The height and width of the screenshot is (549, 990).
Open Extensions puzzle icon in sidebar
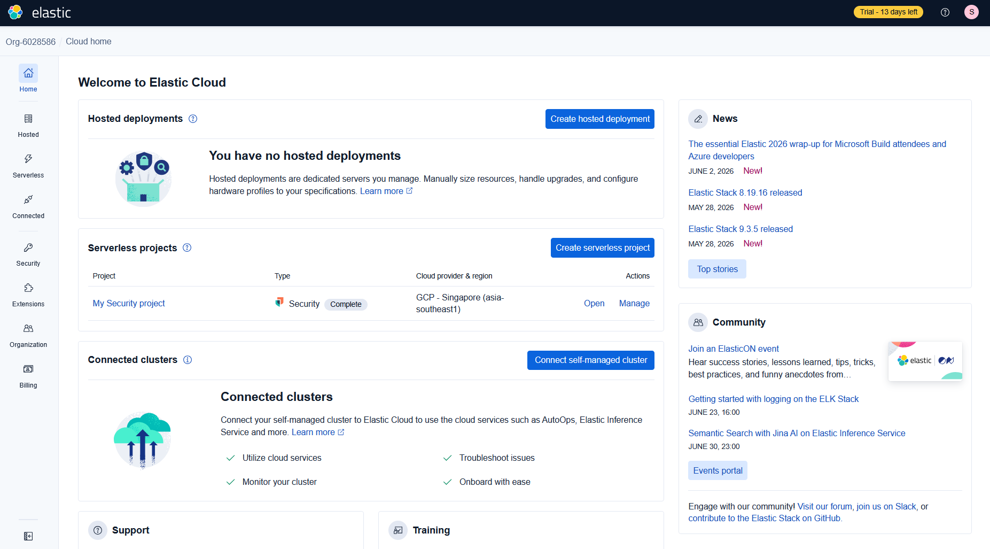pos(28,288)
